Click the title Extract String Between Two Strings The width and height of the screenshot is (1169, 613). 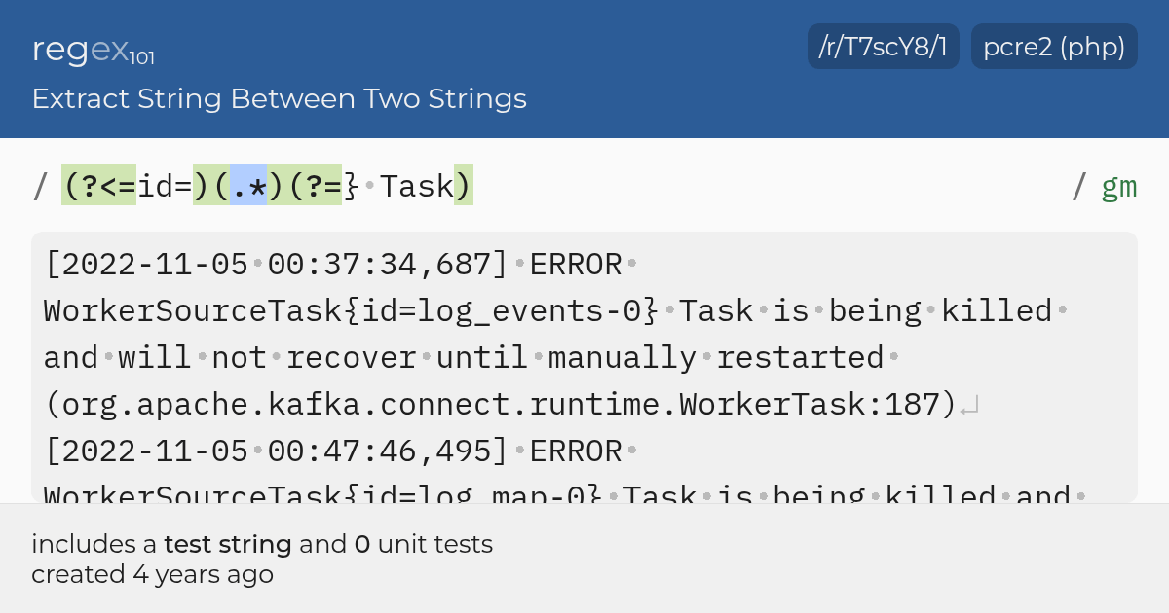coord(279,98)
